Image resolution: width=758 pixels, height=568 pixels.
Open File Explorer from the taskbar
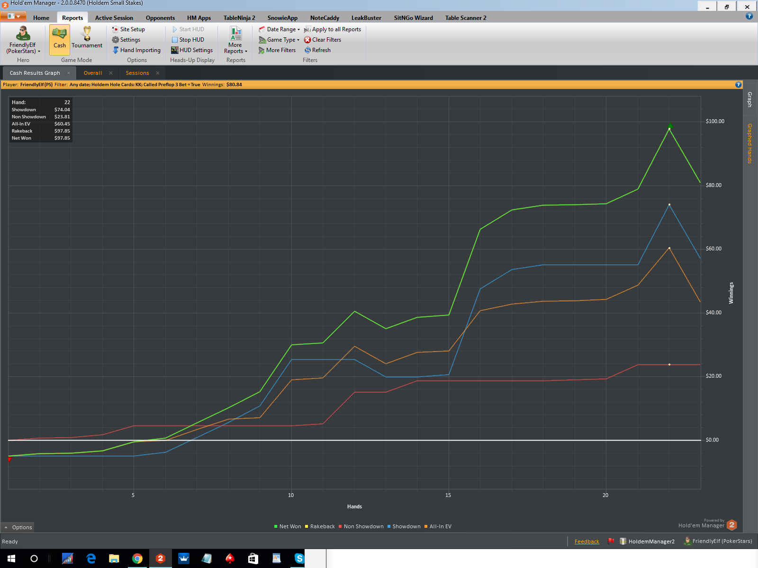coord(114,559)
